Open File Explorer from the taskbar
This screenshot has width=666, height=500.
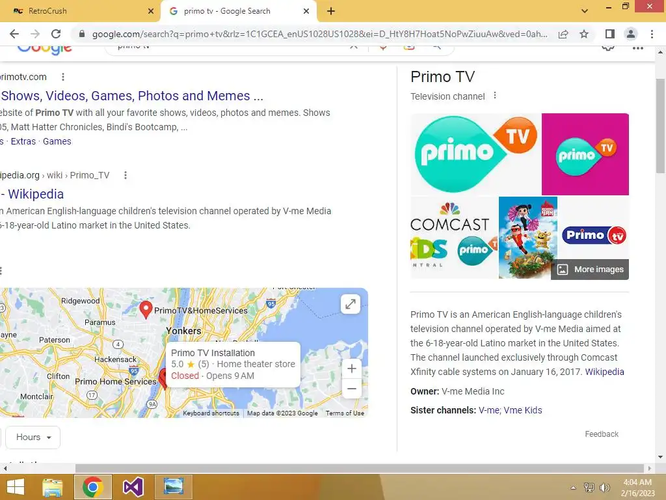click(53, 487)
